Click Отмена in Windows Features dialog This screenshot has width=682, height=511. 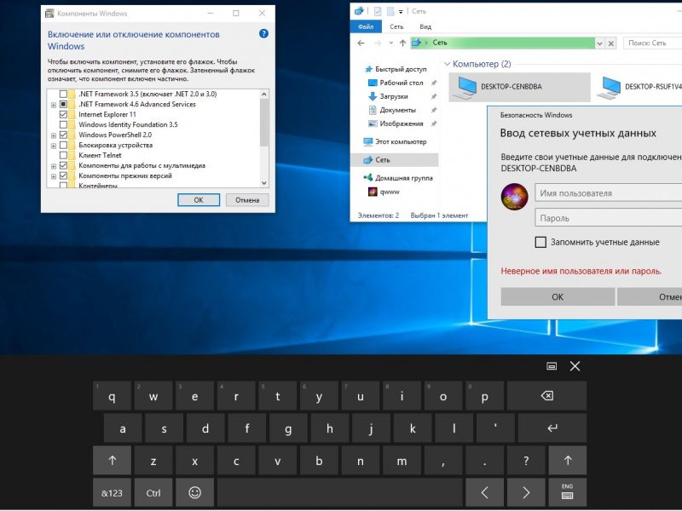click(247, 200)
